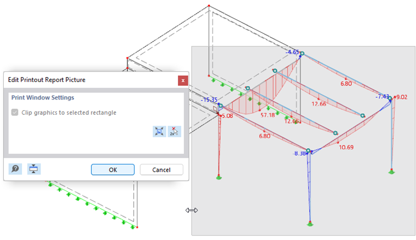This screenshot has width=416, height=240.
Task: Click the Cancel button
Action: (x=161, y=169)
